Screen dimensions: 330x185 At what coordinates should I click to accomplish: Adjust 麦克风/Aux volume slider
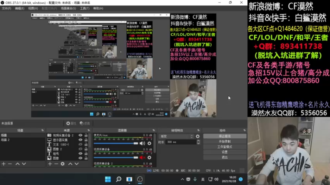pyautogui.click(x=116, y=143)
